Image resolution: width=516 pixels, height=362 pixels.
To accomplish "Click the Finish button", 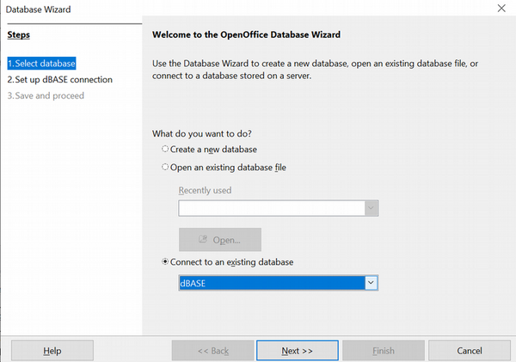I will [384, 351].
